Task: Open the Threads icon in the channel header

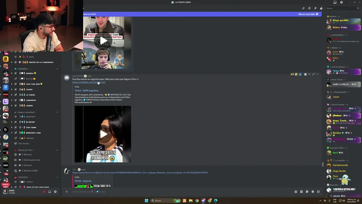Action: click(x=303, y=8)
